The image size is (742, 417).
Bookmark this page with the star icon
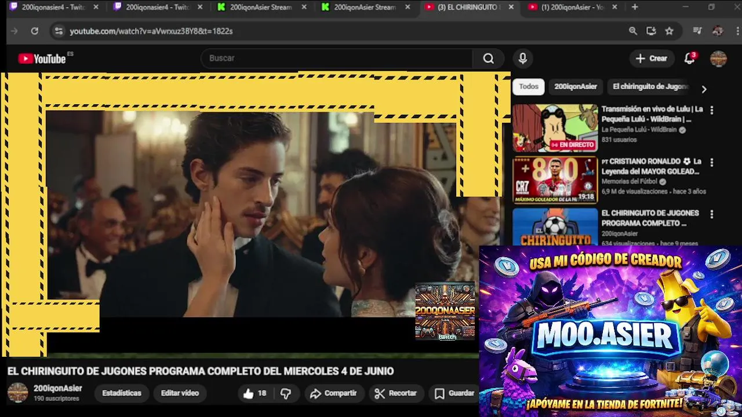(x=670, y=31)
